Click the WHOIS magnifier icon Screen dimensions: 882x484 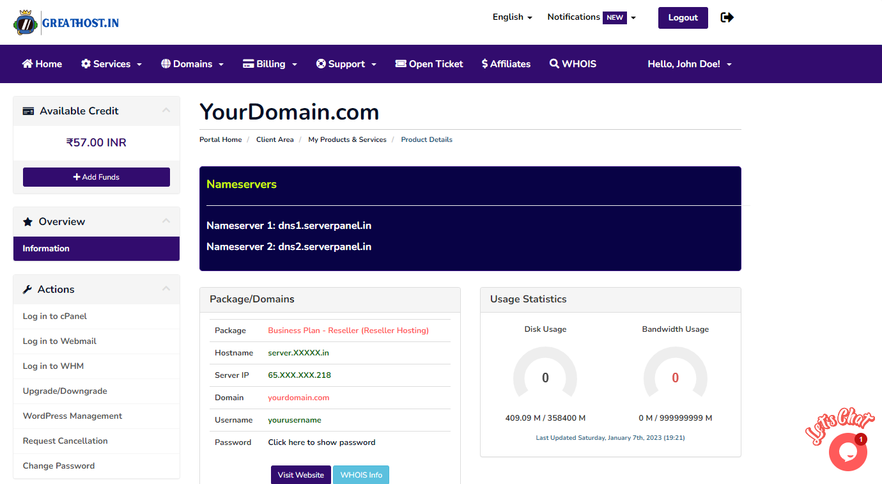[x=554, y=64]
